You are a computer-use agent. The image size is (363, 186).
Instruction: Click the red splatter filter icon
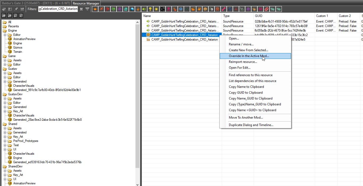[107, 9]
